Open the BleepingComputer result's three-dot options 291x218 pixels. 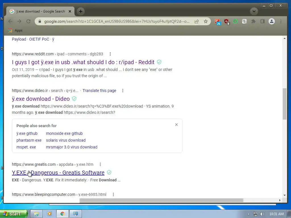point(113,194)
